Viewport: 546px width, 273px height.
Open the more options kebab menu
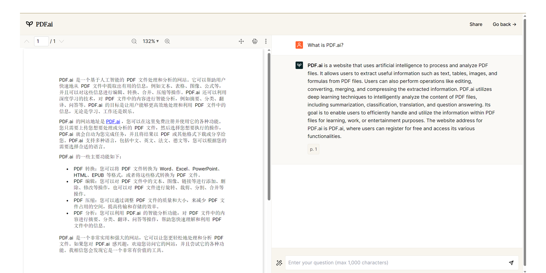266,41
